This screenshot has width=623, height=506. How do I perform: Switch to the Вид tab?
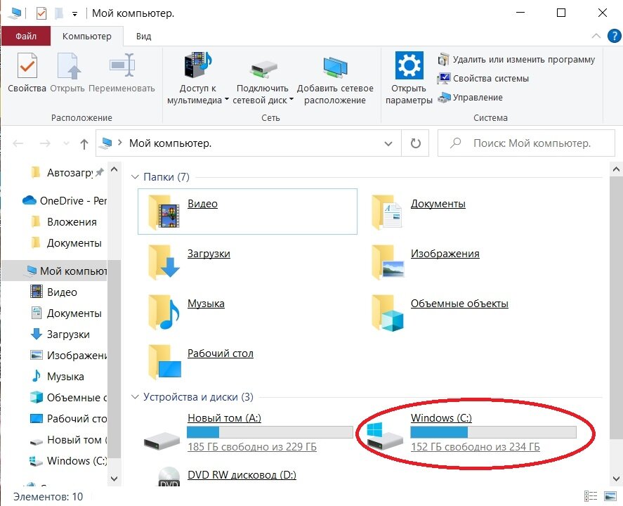tap(143, 36)
